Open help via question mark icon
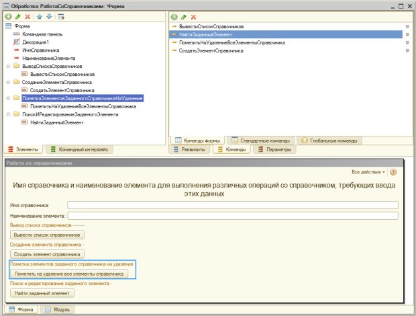 [x=393, y=172]
